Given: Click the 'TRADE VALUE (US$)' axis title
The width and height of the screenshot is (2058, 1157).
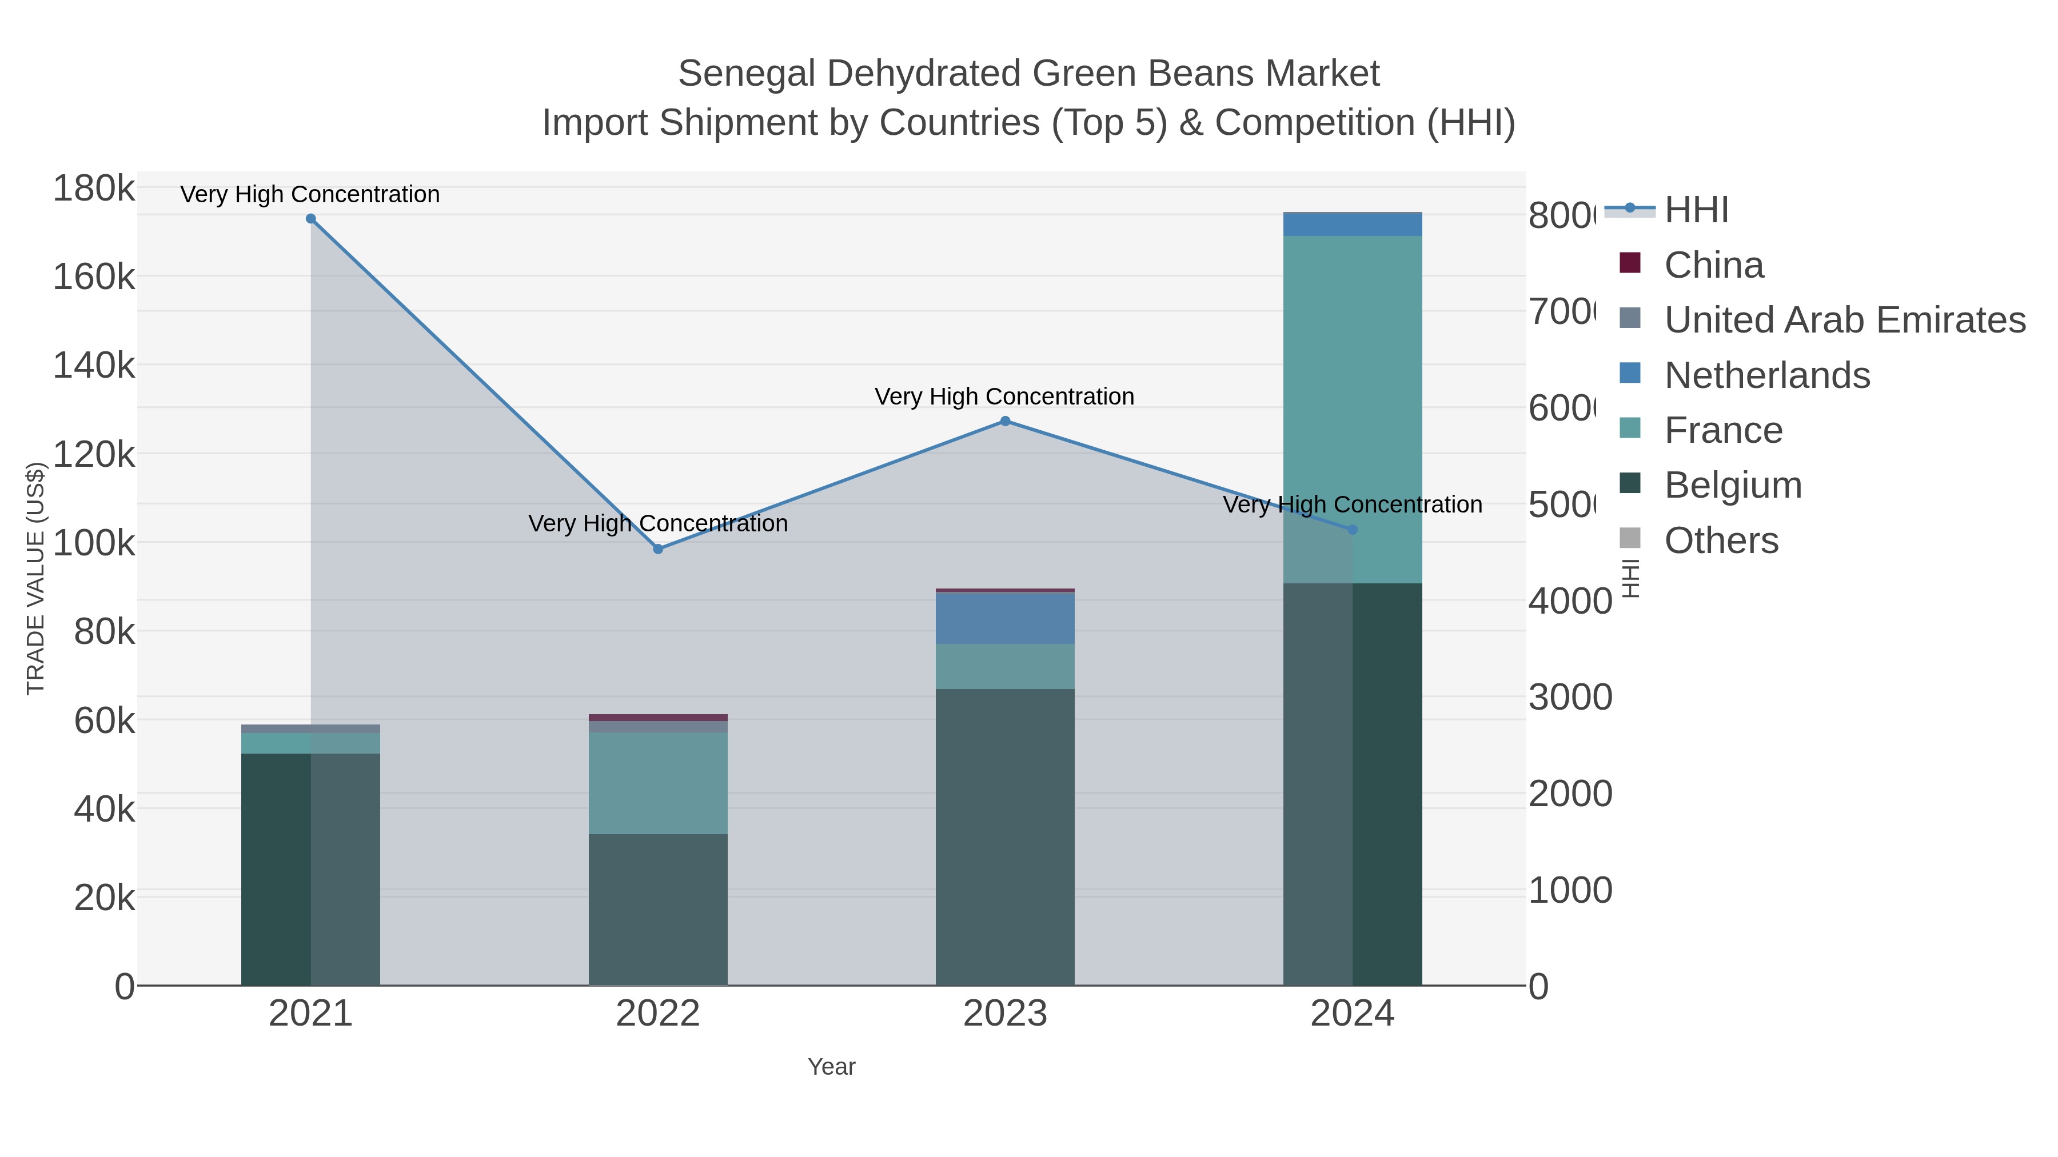Looking at the screenshot, I should point(36,578).
